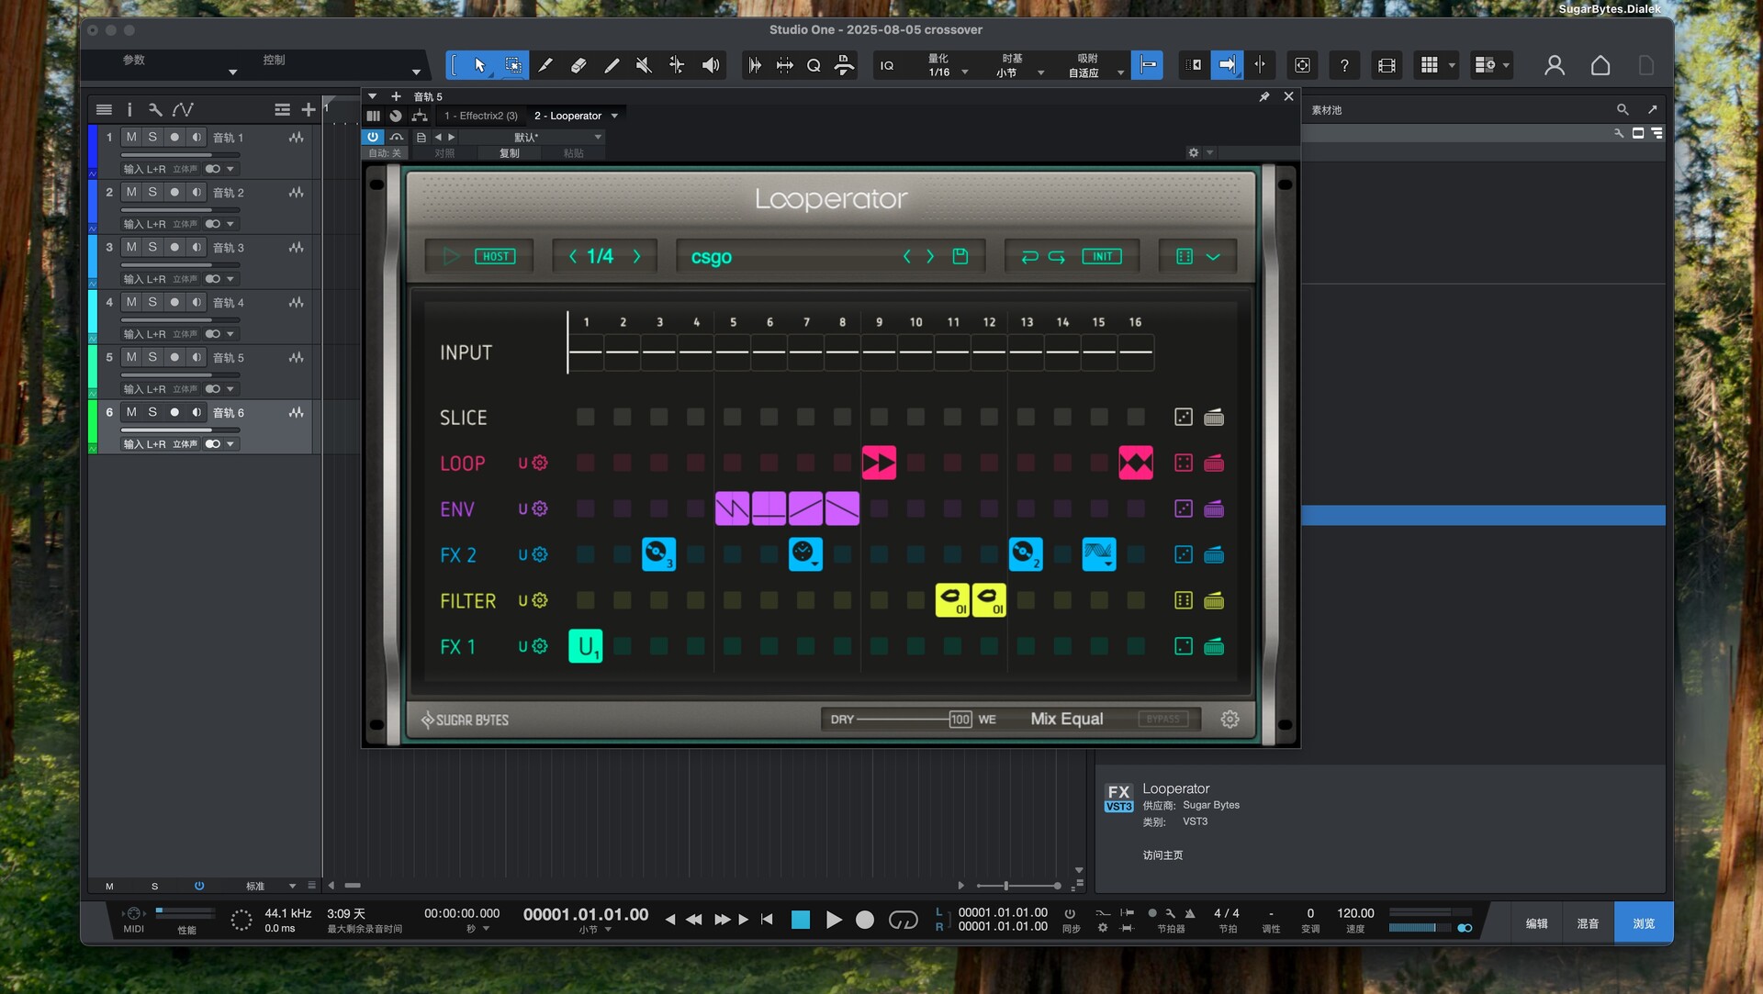Select the Range tool in toolbar
The width and height of the screenshot is (1763, 994).
point(512,65)
